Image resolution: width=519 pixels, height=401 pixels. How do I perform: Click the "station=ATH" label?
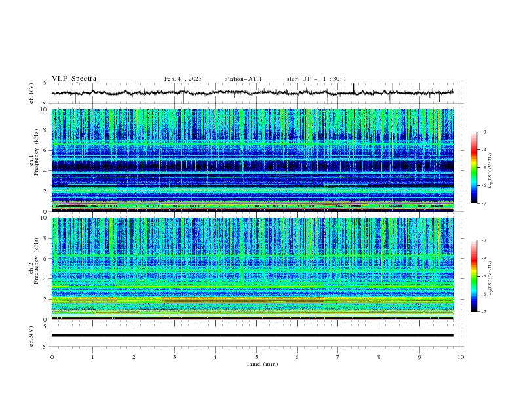tap(243, 79)
